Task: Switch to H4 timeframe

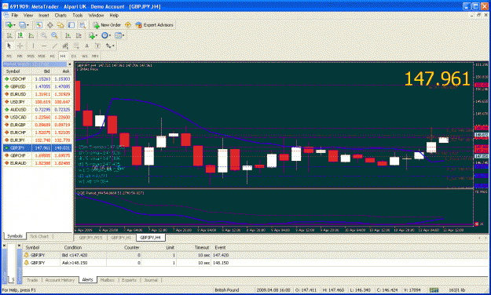Action: (63, 56)
